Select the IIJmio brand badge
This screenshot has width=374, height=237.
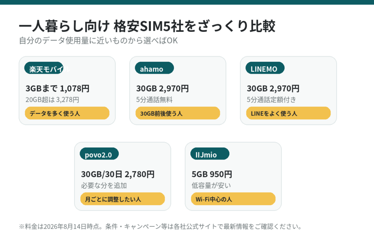pyautogui.click(x=210, y=154)
